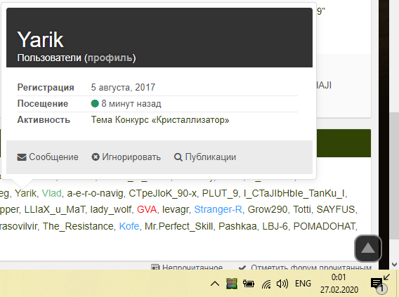This screenshot has height=297, width=399.
Task: Open user The_Resistance profile
Action: point(78,226)
